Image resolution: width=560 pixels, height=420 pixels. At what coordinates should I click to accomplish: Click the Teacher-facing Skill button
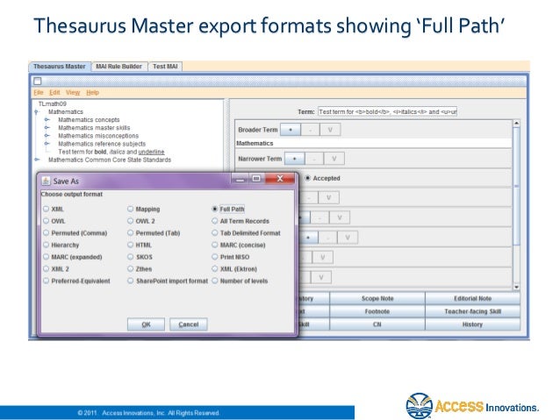(x=472, y=311)
